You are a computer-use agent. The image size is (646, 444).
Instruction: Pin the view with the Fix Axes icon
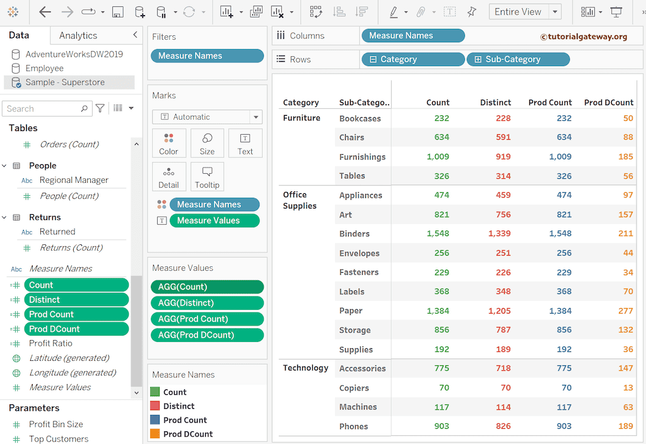click(x=471, y=12)
